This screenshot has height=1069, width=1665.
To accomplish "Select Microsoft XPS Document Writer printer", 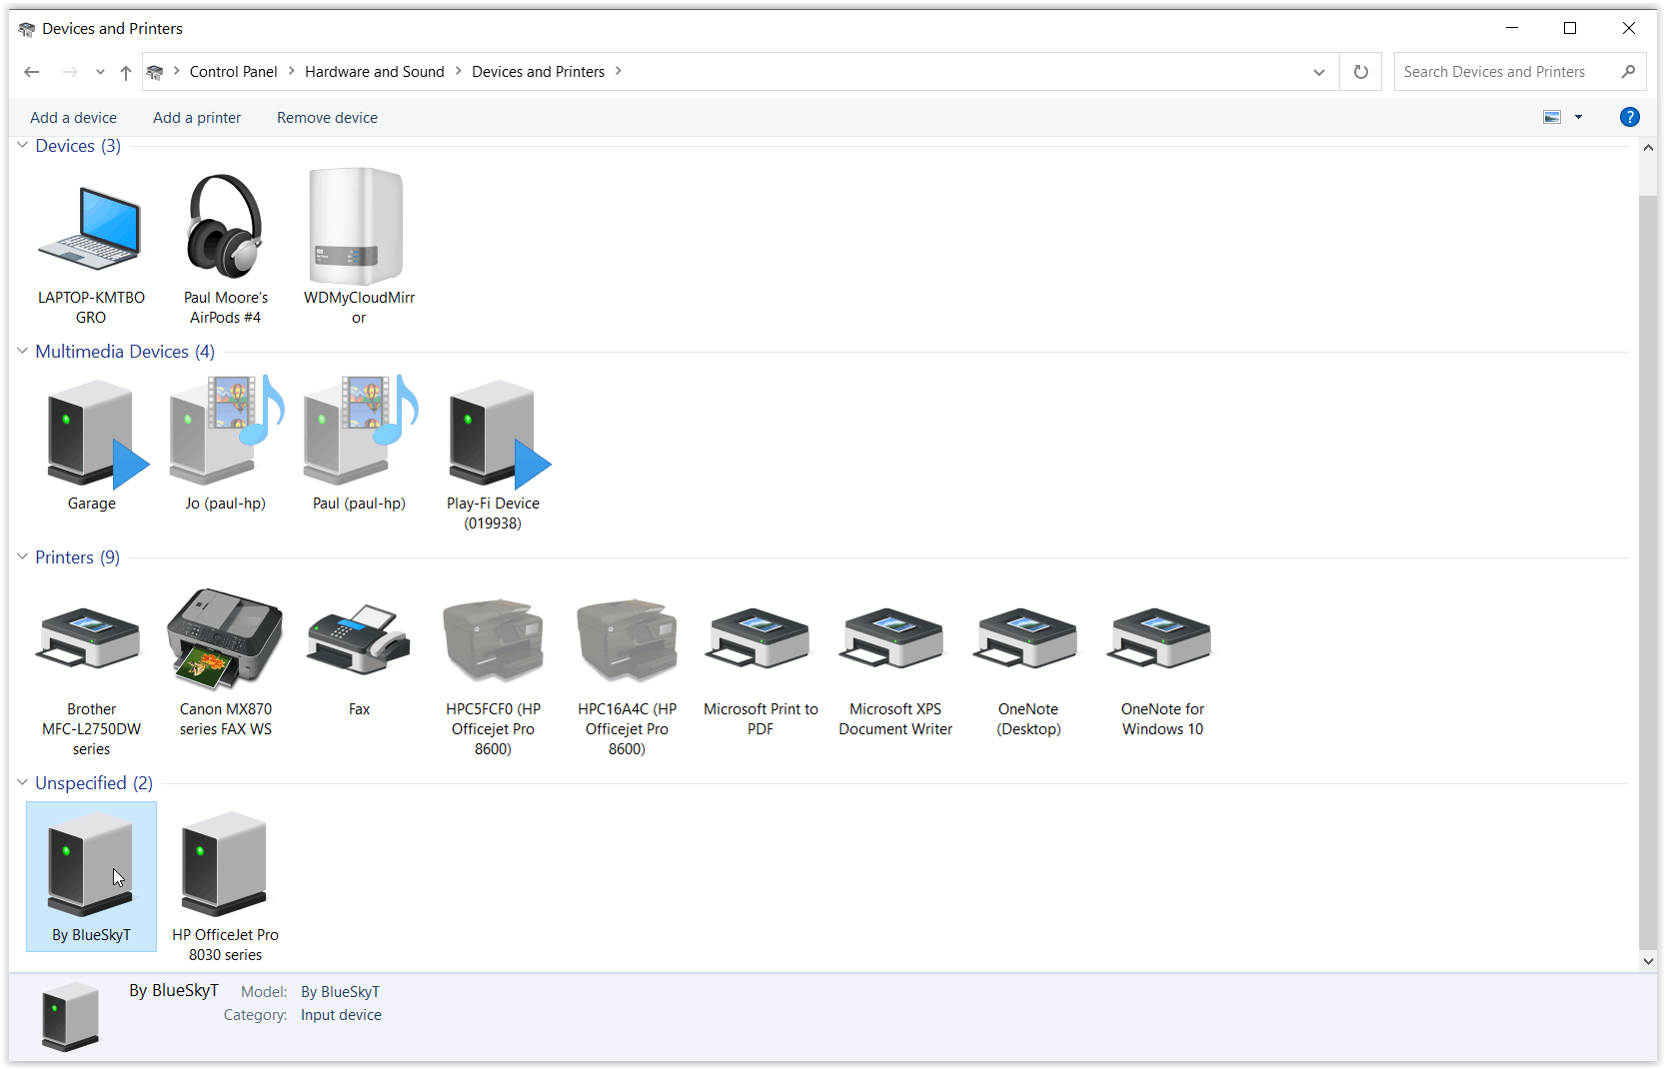I will pyautogui.click(x=894, y=639).
